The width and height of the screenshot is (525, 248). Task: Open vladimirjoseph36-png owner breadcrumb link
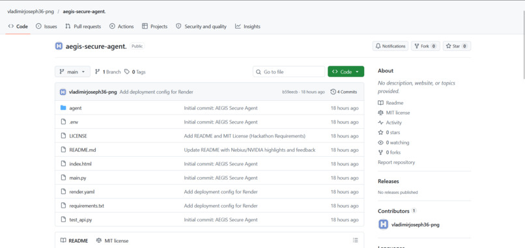[x=31, y=11]
